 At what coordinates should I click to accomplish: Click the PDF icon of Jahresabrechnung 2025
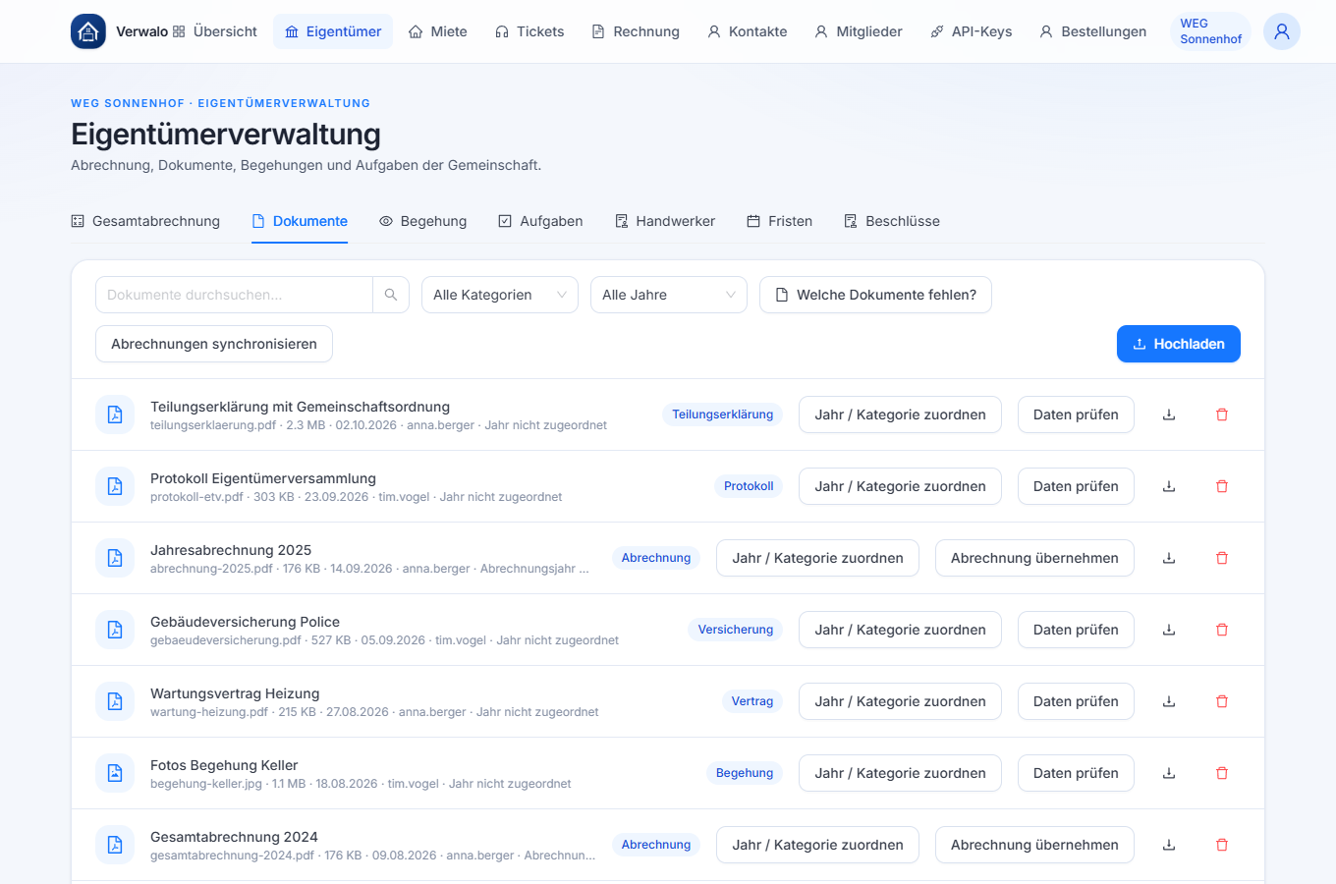point(115,558)
